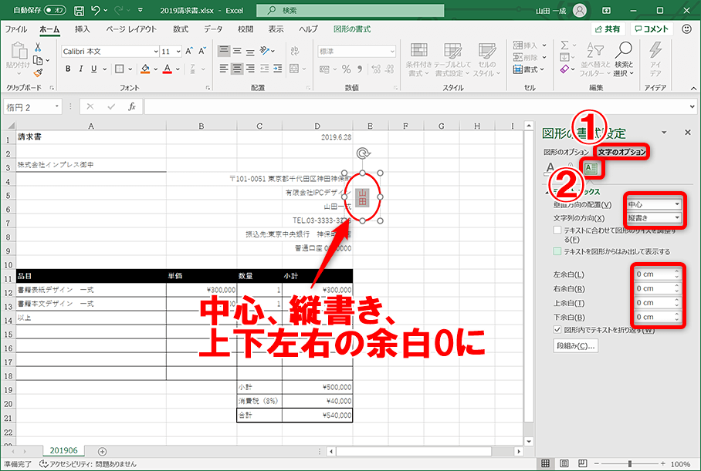This screenshot has width=701, height=471.
Task: Switch to page layout view icon
Action: click(564, 463)
